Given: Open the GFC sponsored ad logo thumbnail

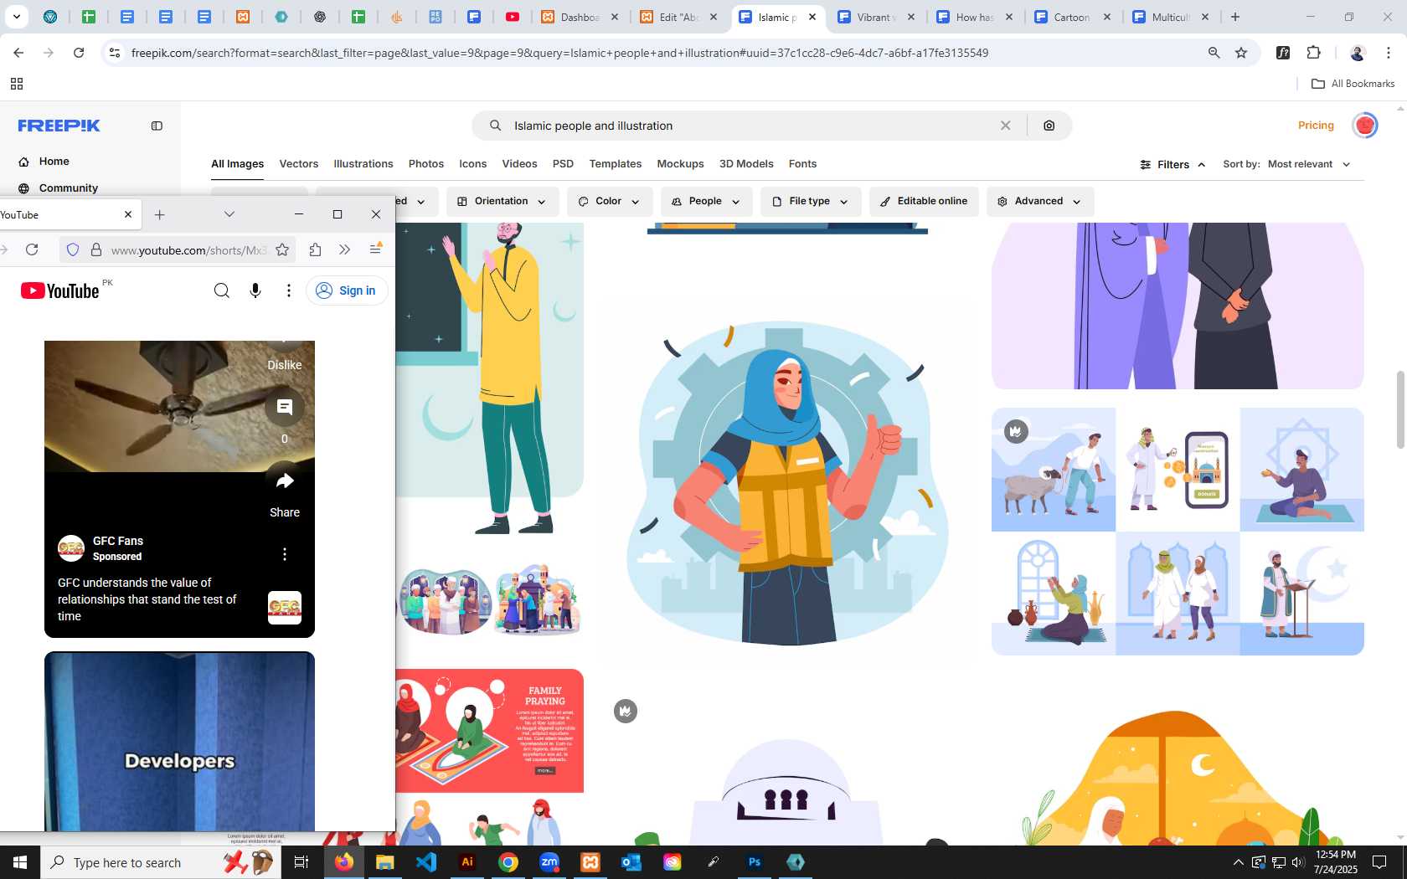Looking at the screenshot, I should (285, 608).
